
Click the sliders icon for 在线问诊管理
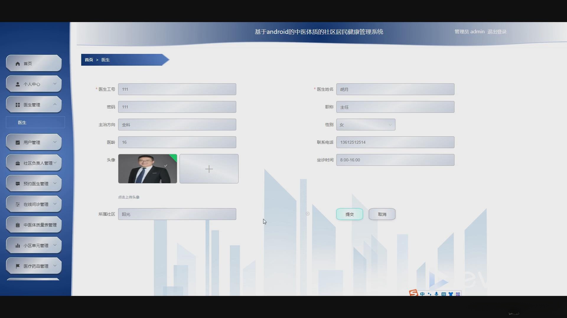click(18, 204)
